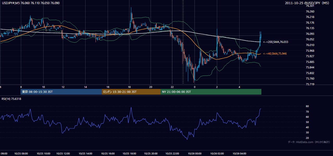Screen dimensions: 333x156
Task: Click price axis label 76.260
Action: coord(310,11)
